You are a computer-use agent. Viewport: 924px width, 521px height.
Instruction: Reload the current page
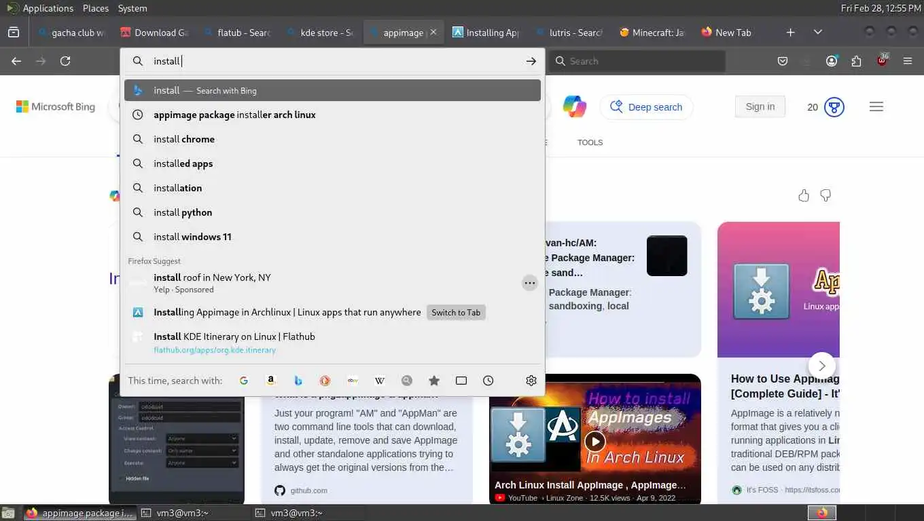(65, 61)
